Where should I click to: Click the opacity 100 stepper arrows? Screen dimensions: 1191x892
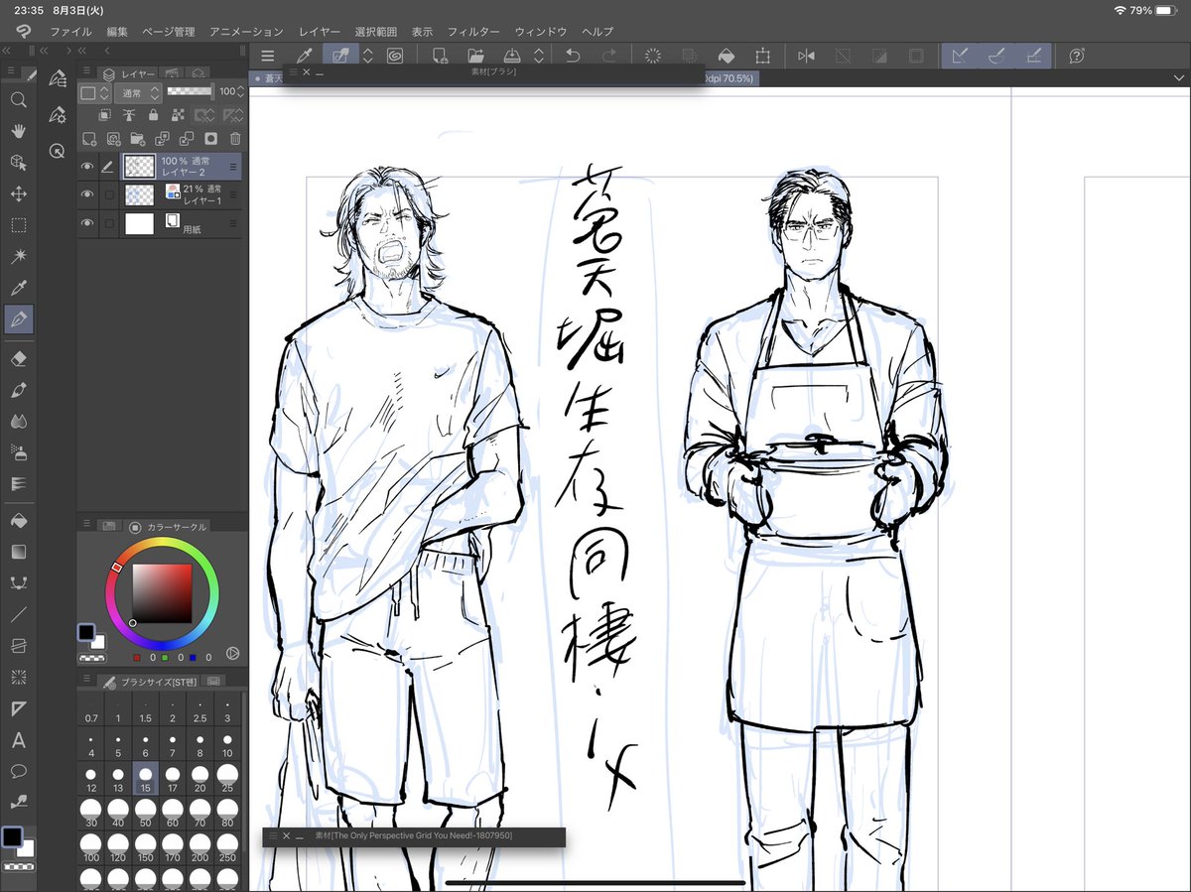(239, 91)
